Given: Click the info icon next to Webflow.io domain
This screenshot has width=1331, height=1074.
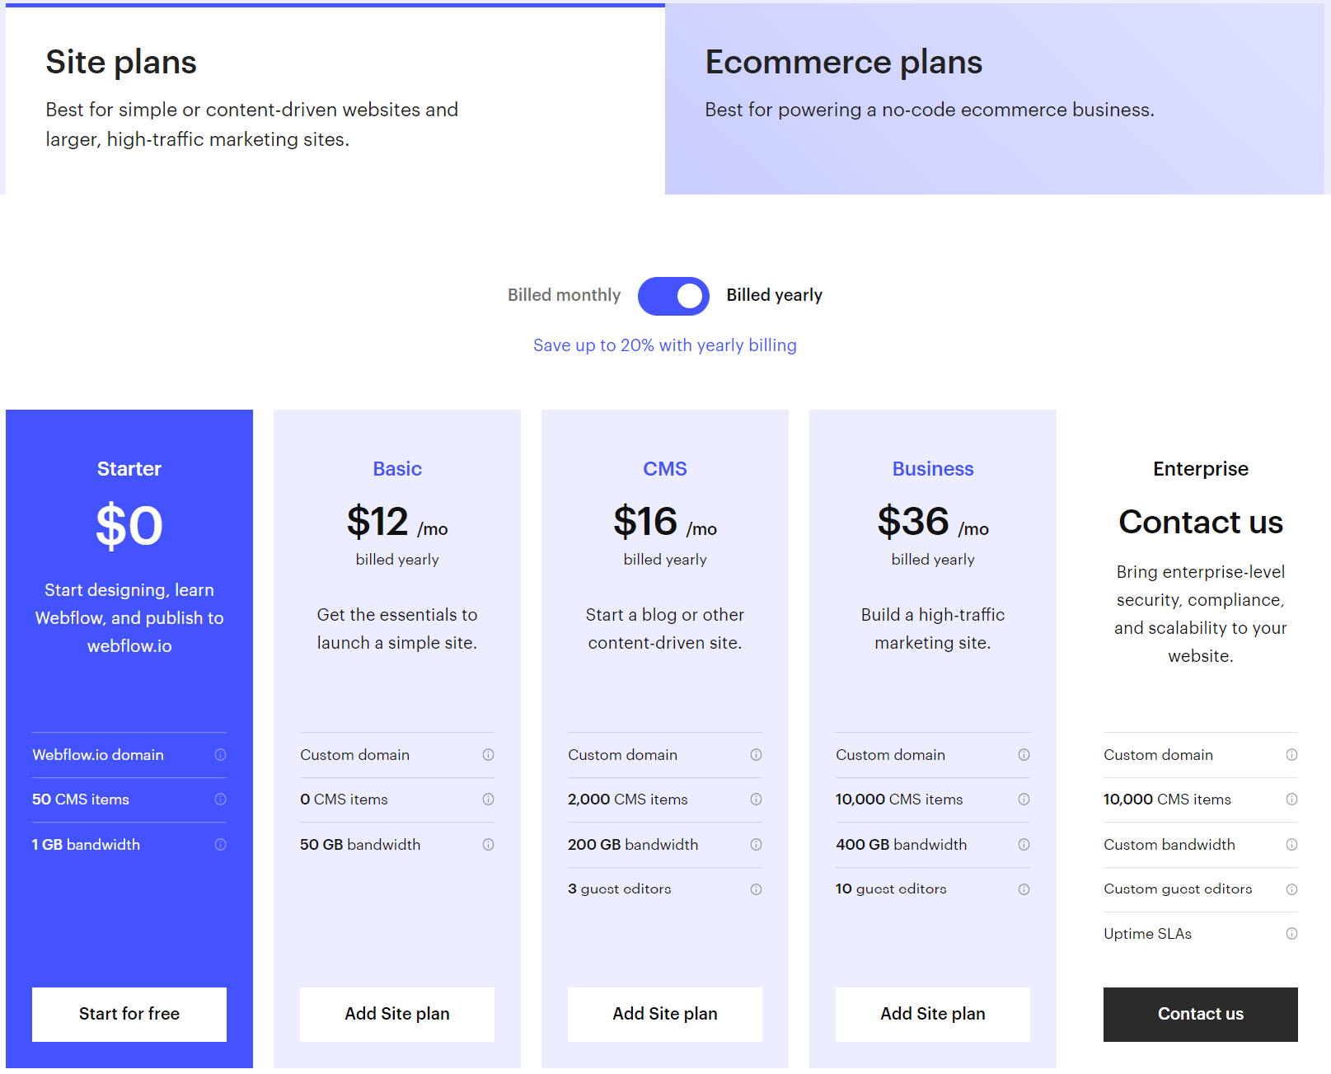Looking at the screenshot, I should 220,754.
